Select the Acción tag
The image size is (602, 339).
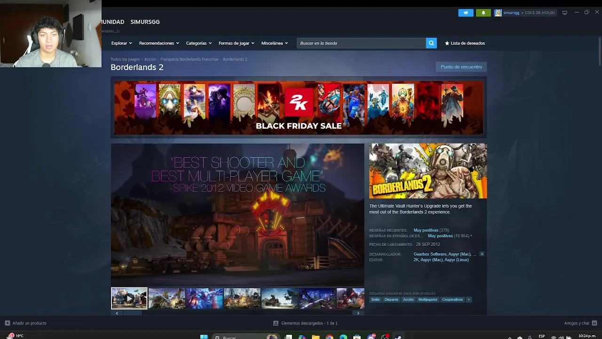pyautogui.click(x=408, y=299)
